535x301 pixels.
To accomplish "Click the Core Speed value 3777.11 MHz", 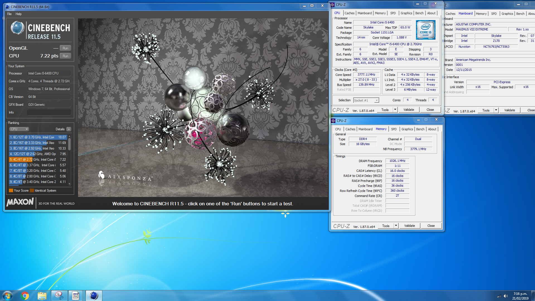I will tap(366, 75).
